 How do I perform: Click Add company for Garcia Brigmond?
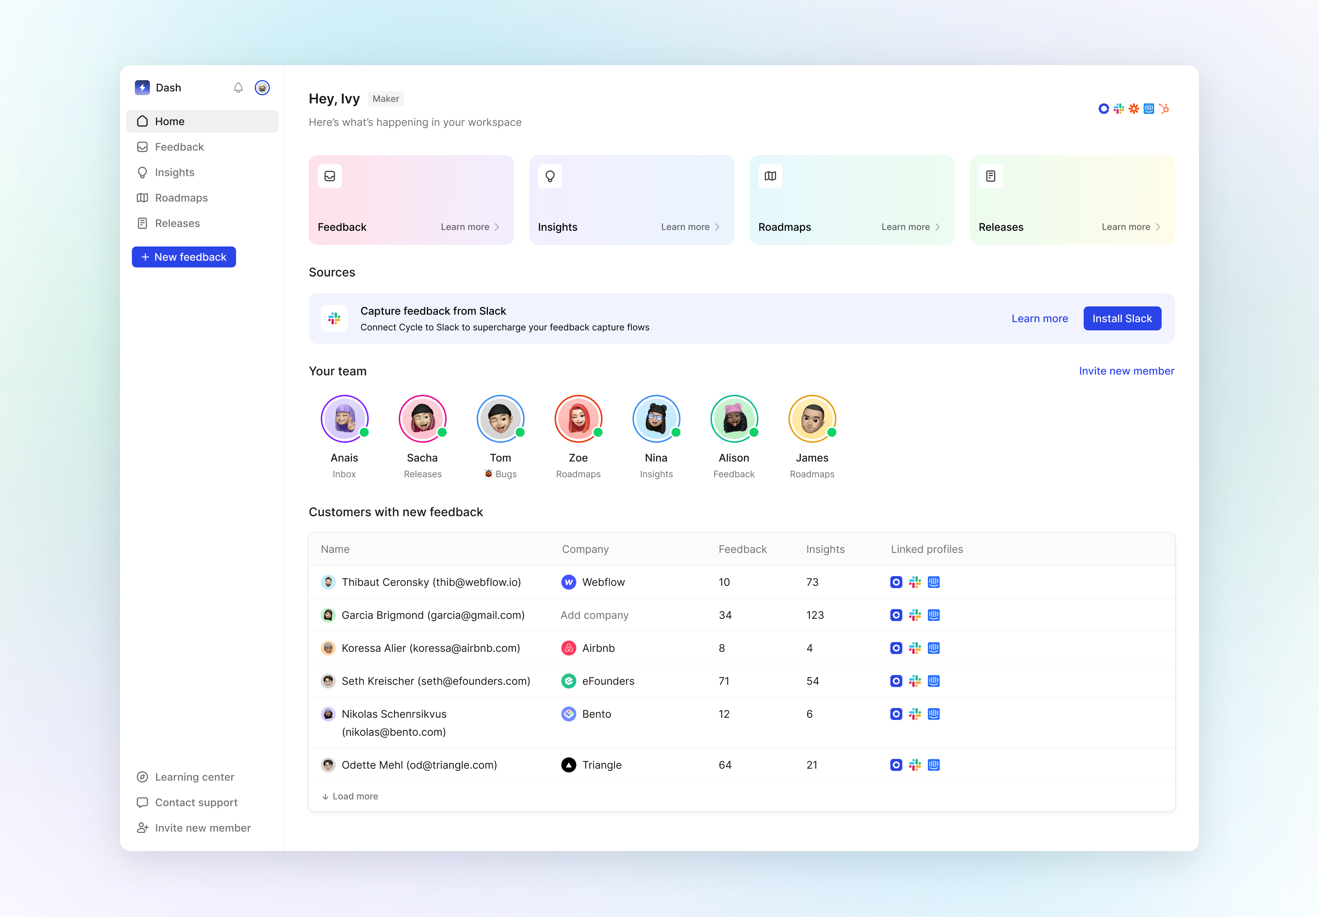[594, 615]
